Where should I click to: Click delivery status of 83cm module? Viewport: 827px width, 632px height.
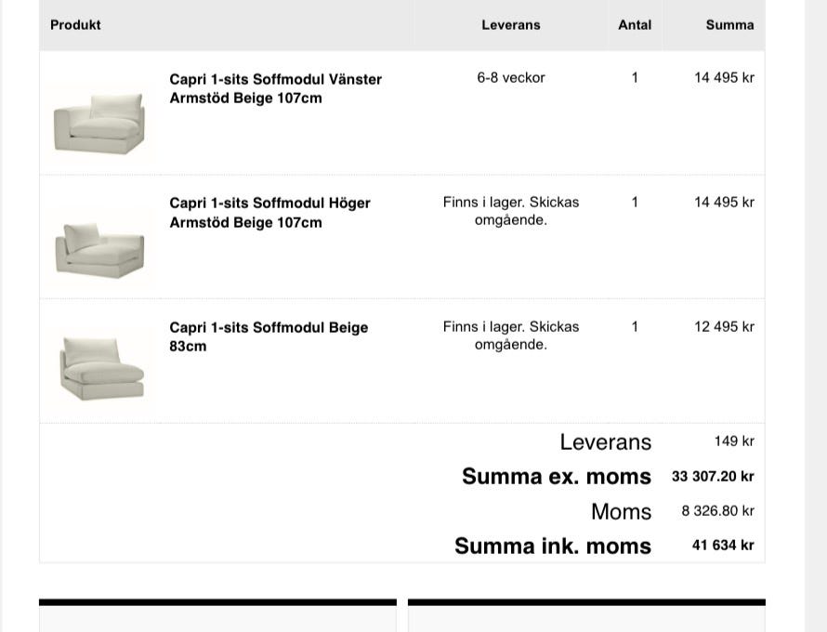[x=510, y=336]
